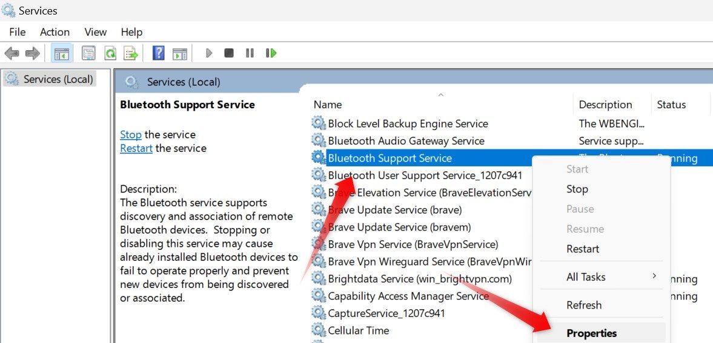This screenshot has height=343, width=713.
Task: Click the Back arrow toolbar icon
Action: click(x=12, y=53)
